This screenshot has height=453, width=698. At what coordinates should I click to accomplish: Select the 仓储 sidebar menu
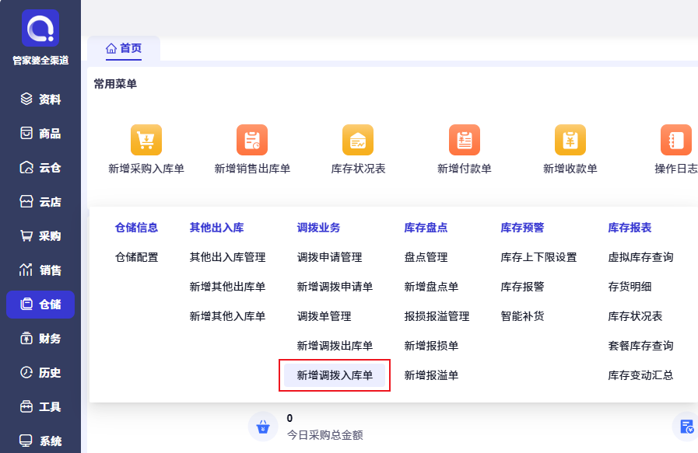pyautogui.click(x=40, y=305)
